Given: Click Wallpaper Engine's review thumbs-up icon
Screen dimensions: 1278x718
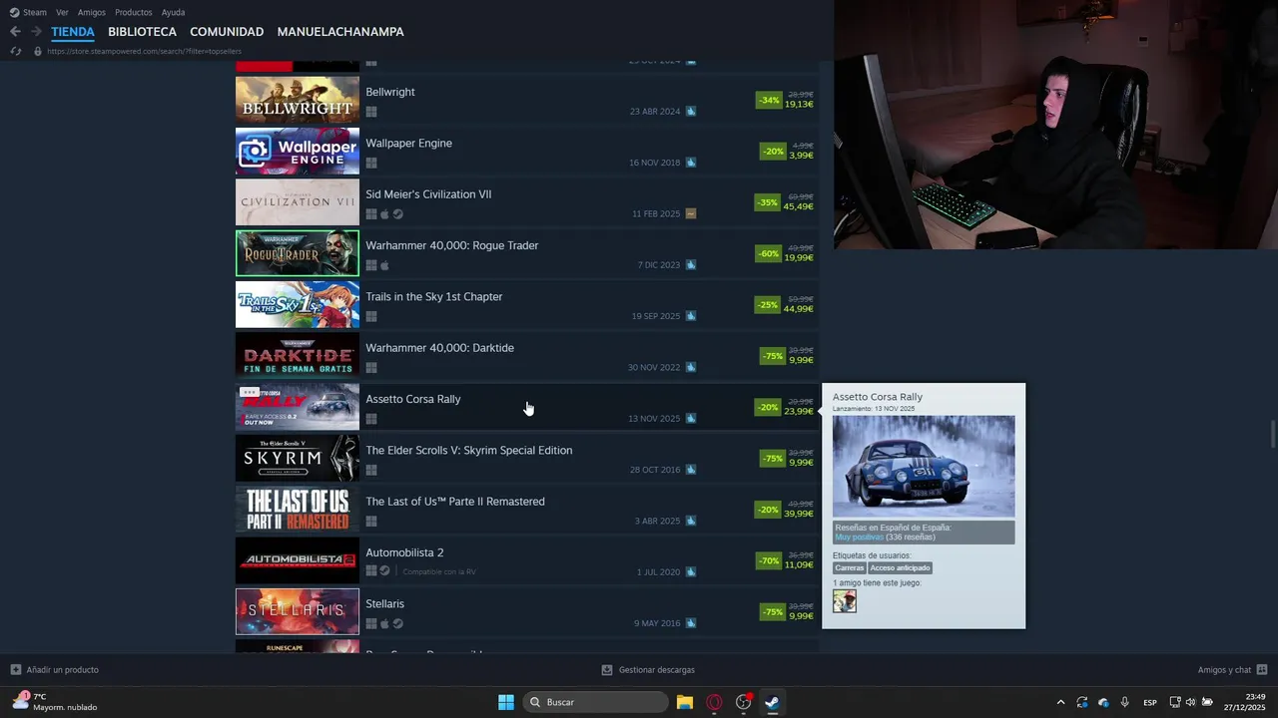Looking at the screenshot, I should [691, 163].
